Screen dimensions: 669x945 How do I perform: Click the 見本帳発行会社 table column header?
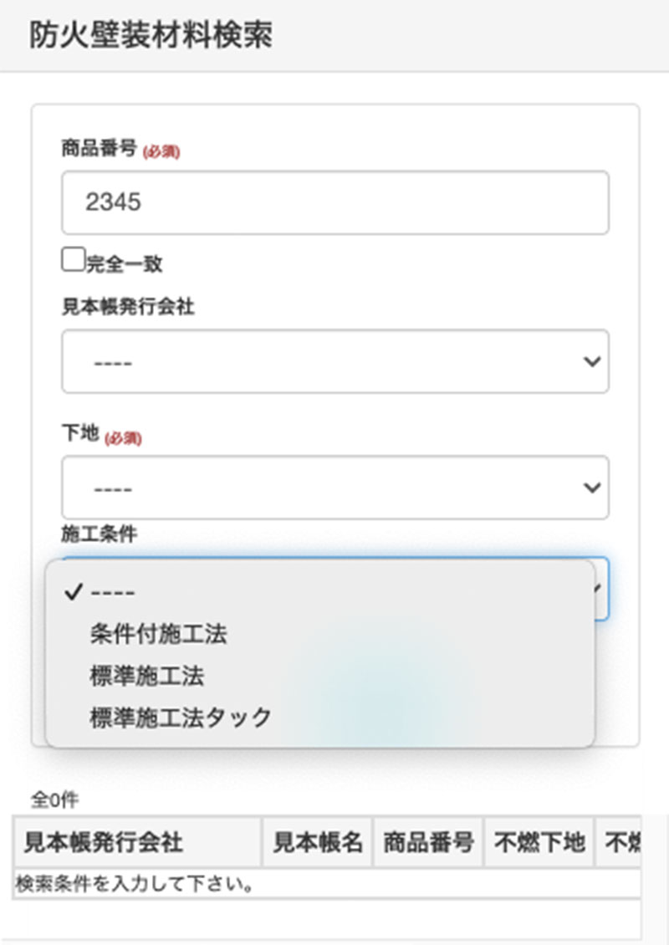click(104, 842)
